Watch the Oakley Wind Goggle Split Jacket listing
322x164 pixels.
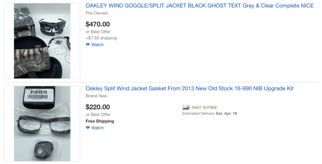pyautogui.click(x=97, y=45)
